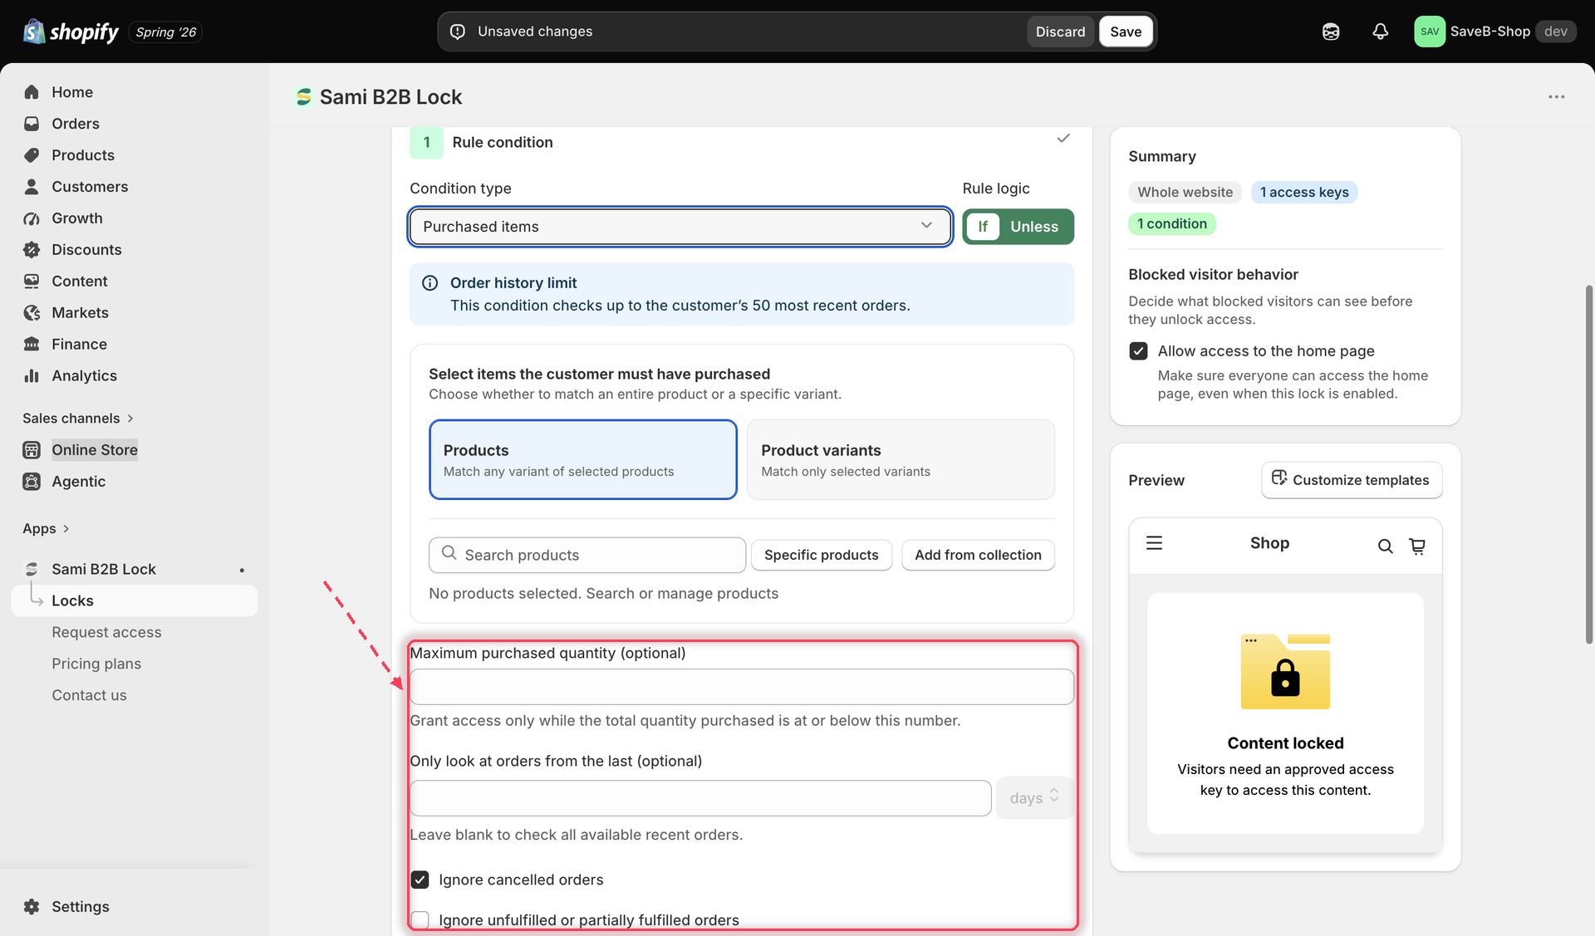Click the Content icon

tap(32, 282)
